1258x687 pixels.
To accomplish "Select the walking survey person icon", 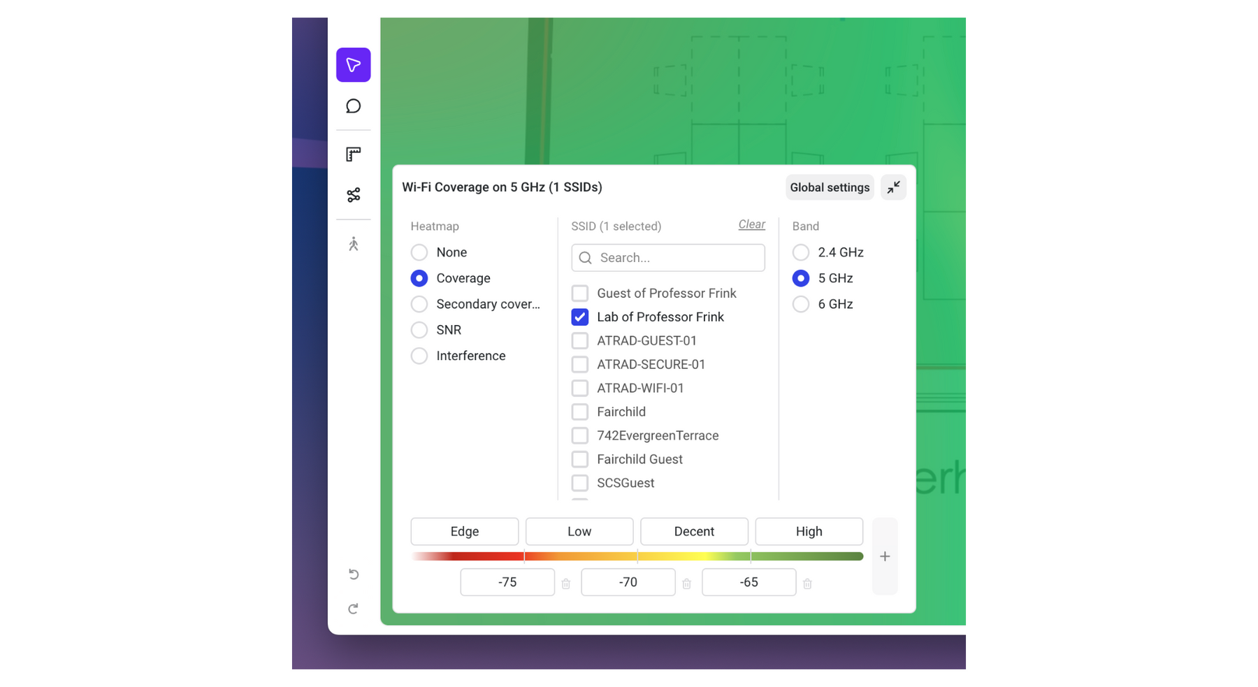I will coord(353,244).
